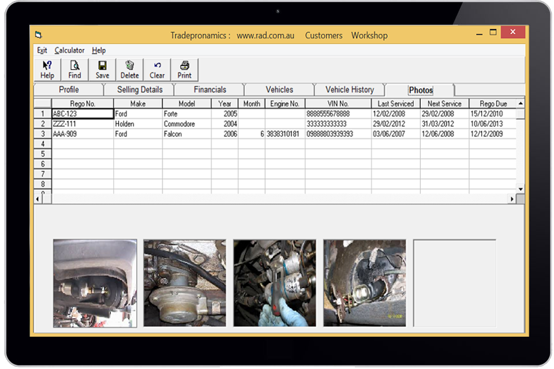This screenshot has width=554, height=369.
Task: Click the vertical scrollbar down arrow
Action: point(520,189)
